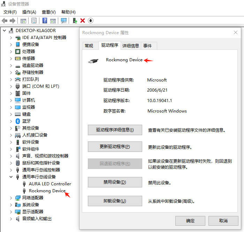The height and width of the screenshot is (232, 244).
Task: Select the 软件设备 tree label
Action: coord(31,142)
